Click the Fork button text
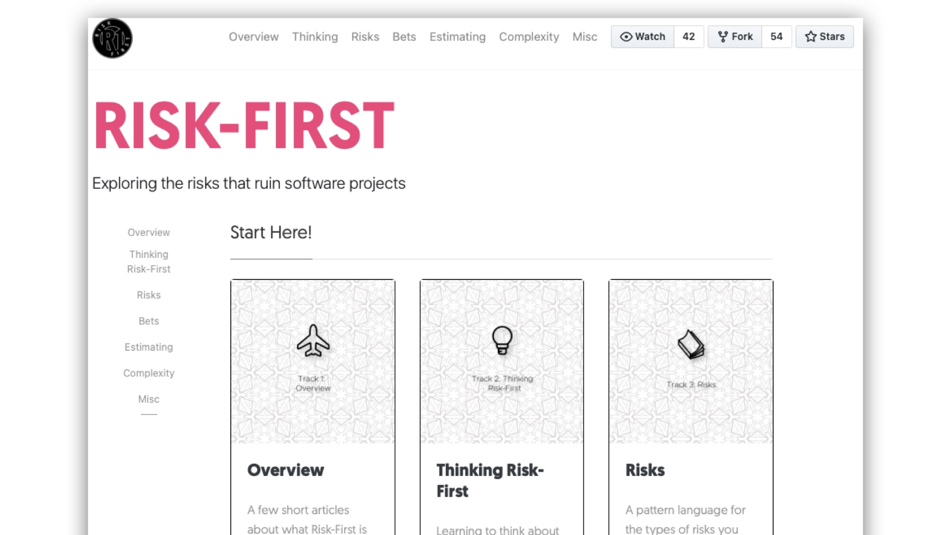 point(742,37)
